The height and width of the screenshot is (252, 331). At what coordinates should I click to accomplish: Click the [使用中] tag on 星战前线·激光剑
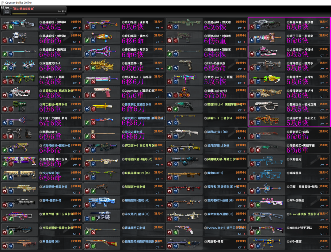pyautogui.click(x=76, y=49)
